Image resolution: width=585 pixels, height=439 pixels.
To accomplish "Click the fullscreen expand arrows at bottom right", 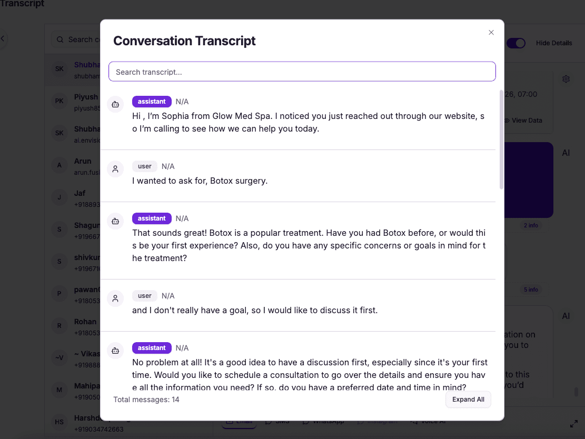I will tap(575, 423).
